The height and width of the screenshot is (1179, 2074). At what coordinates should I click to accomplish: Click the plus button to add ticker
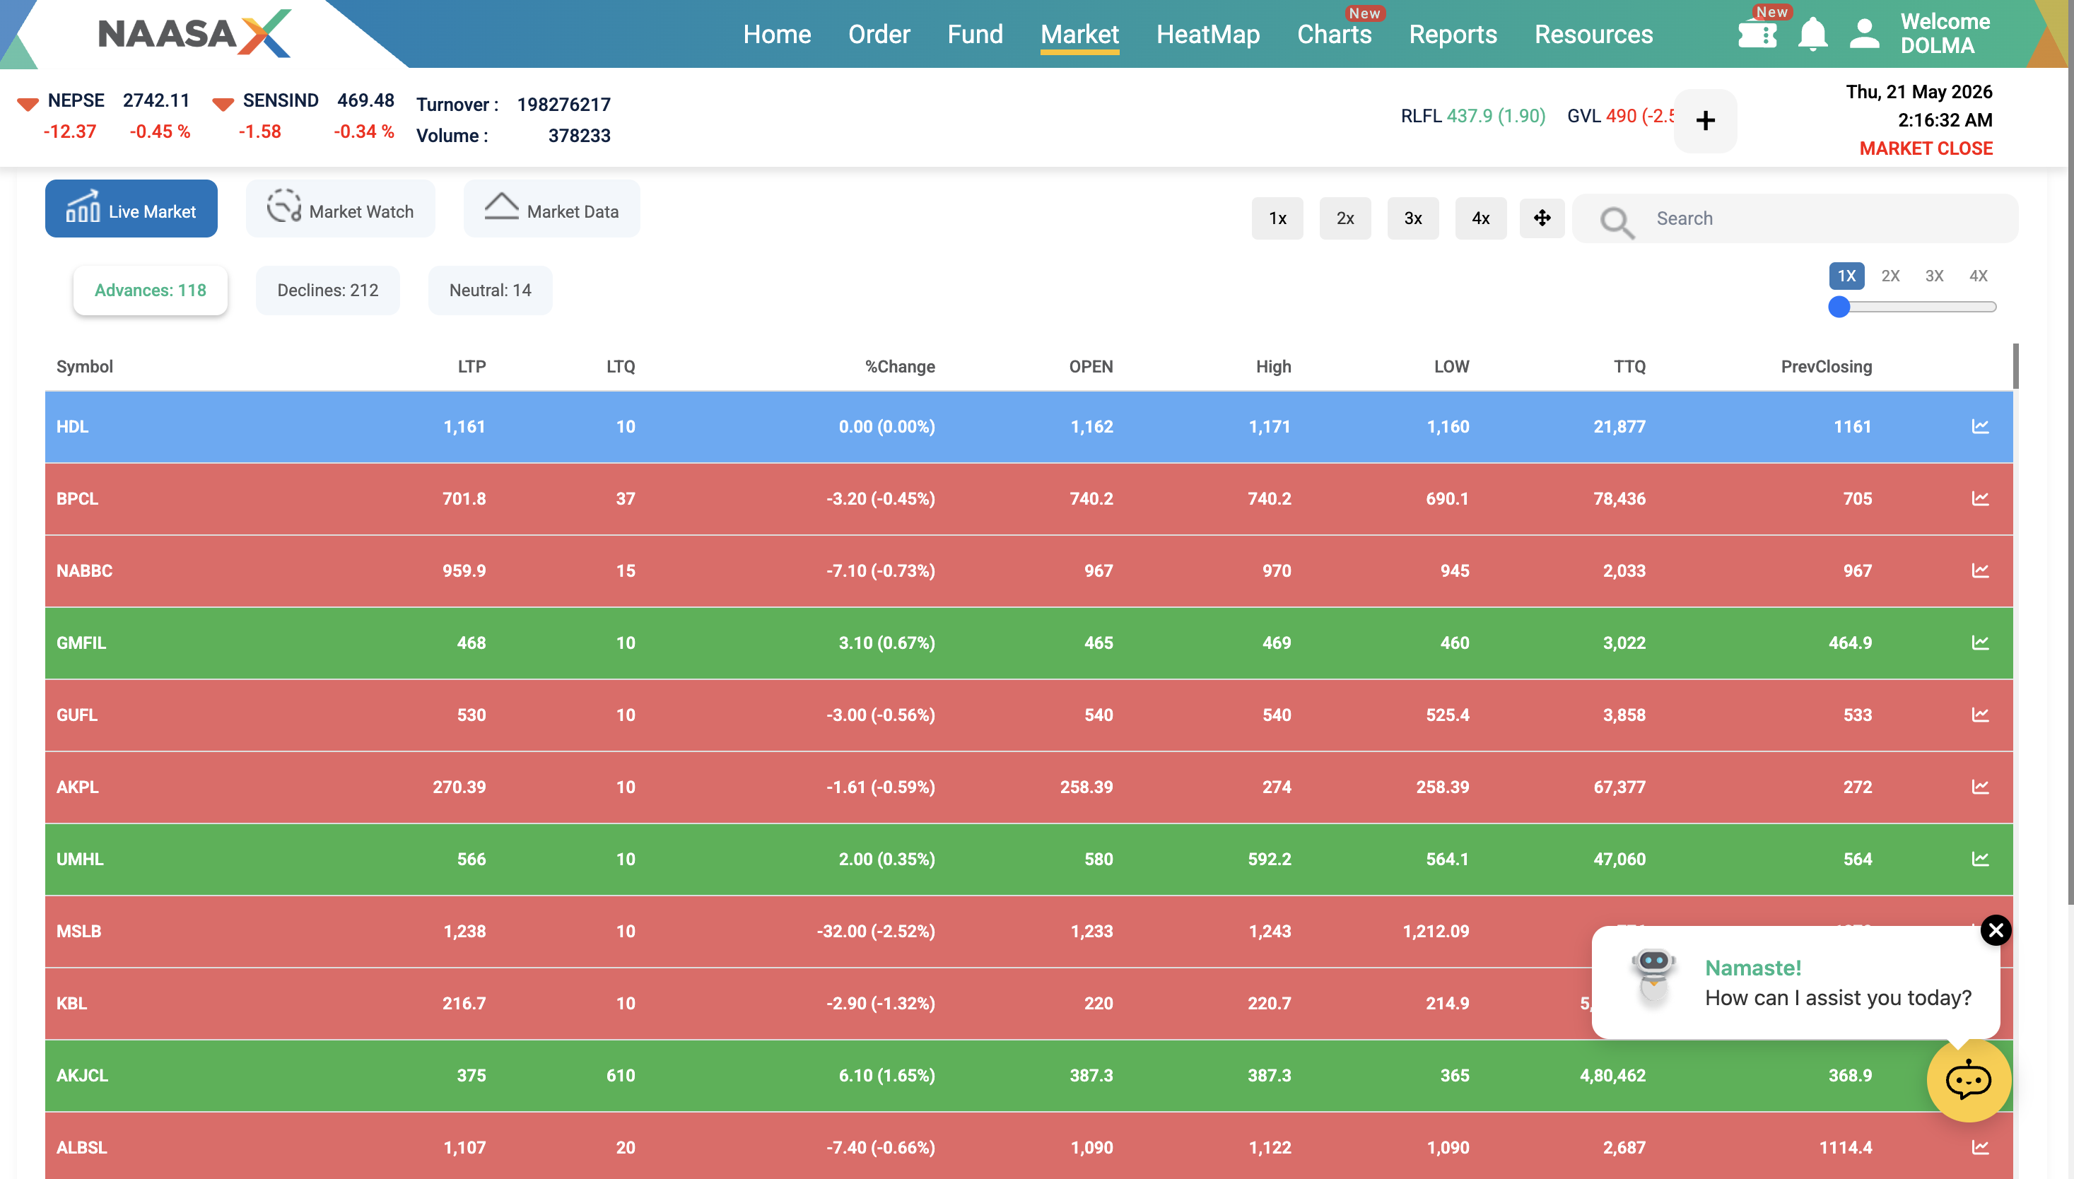[1705, 121]
